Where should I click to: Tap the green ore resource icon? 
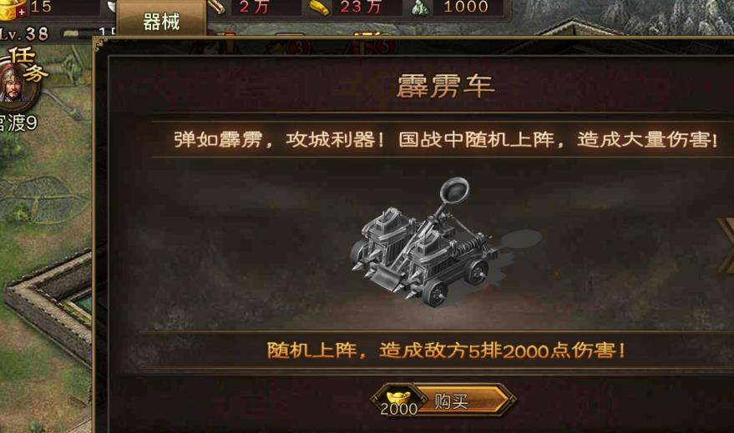pyautogui.click(x=418, y=8)
